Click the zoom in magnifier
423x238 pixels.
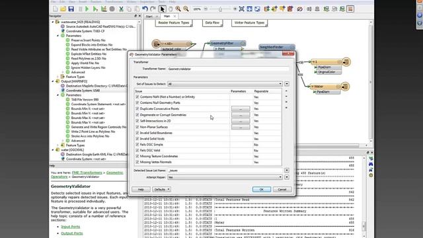pos(178,9)
